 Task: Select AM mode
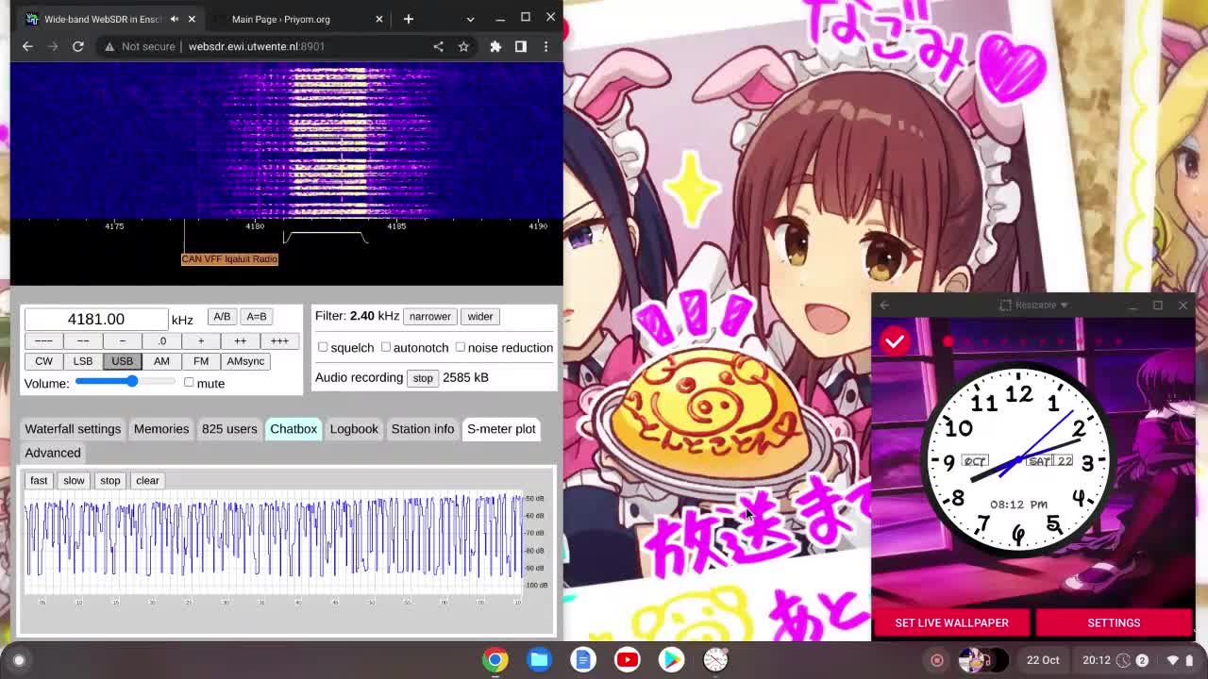[x=161, y=361]
